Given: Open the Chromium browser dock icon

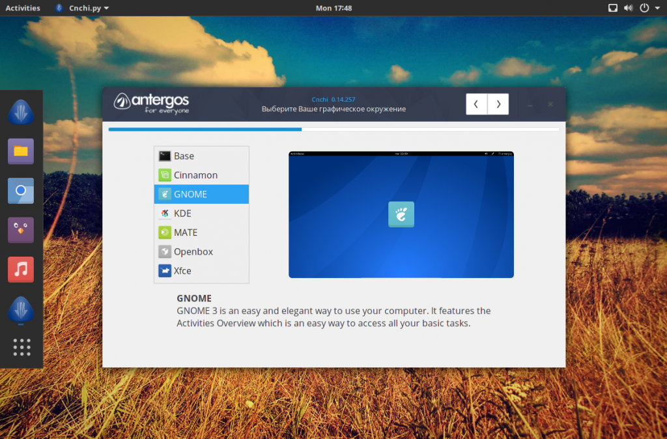Looking at the screenshot, I should pos(21,191).
